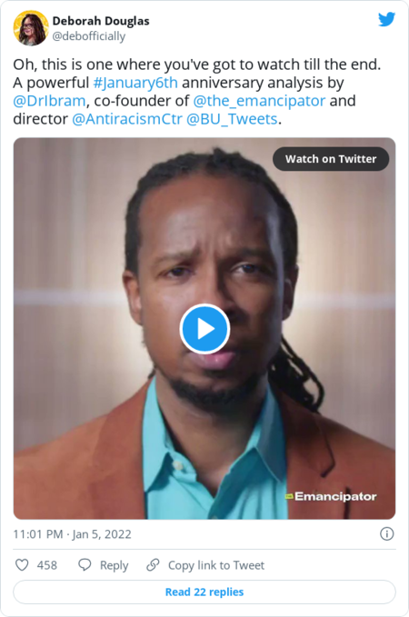Viewport: 409px width, 617px height.
Task: Click the Emancipator watermark on video
Action: 331,496
